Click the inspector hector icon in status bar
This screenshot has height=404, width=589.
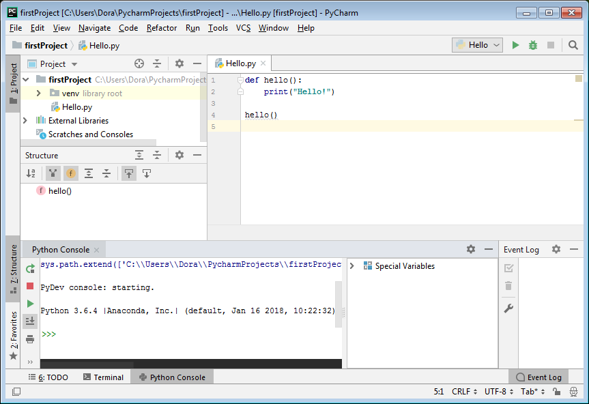point(573,392)
